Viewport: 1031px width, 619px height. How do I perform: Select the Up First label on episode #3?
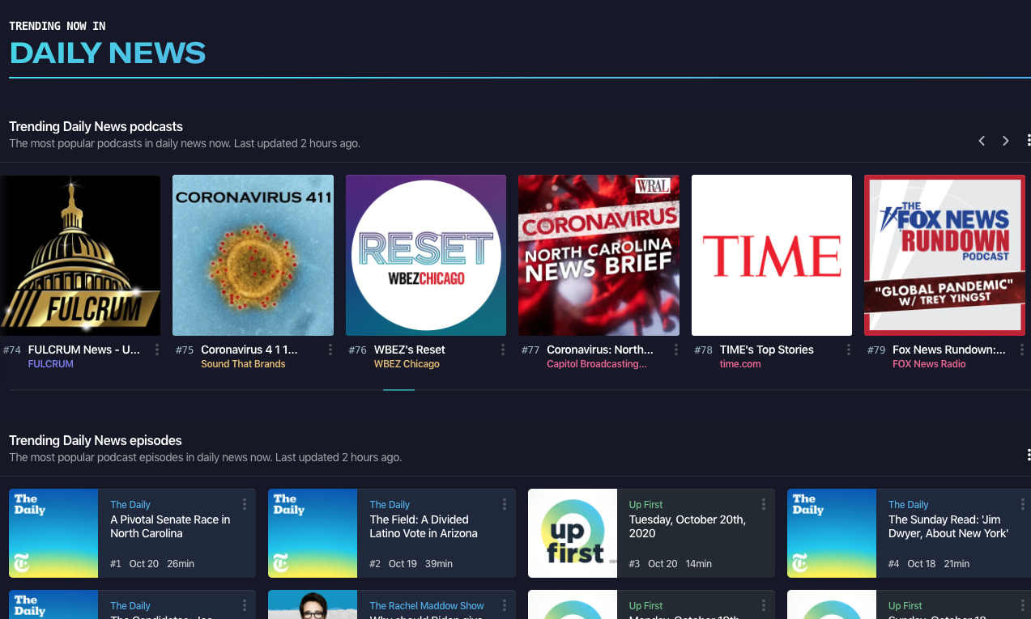tap(645, 505)
